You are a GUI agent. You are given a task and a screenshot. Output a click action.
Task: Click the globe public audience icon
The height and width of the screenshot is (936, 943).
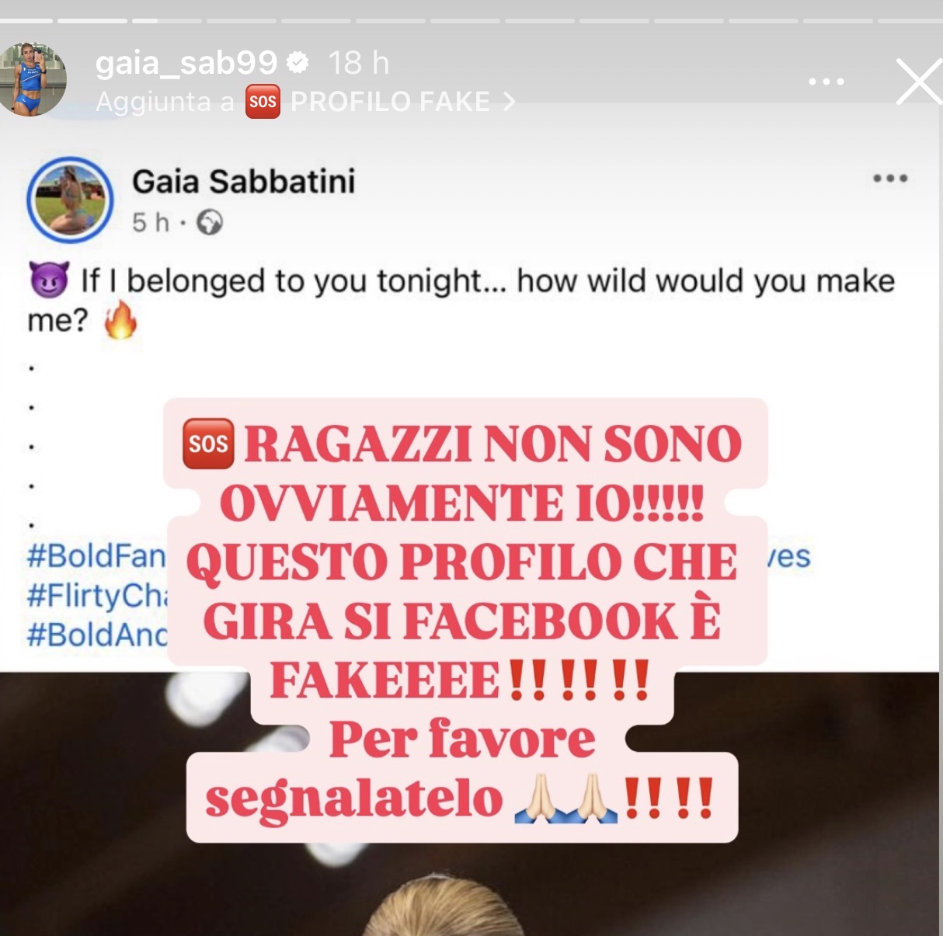pos(210,223)
